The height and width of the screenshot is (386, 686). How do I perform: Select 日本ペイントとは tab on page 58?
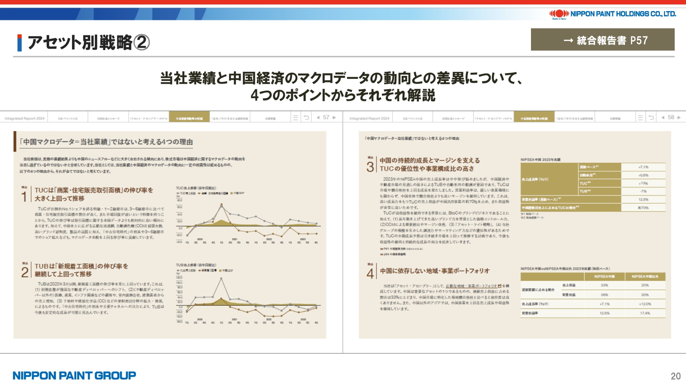point(413,118)
